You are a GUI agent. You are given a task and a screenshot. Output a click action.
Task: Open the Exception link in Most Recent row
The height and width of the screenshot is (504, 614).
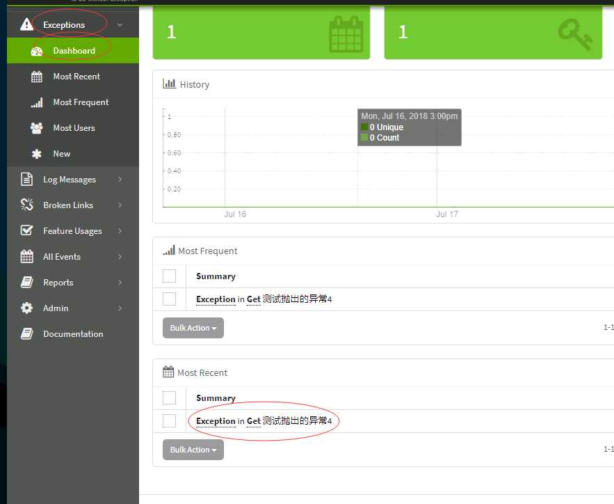click(x=216, y=421)
